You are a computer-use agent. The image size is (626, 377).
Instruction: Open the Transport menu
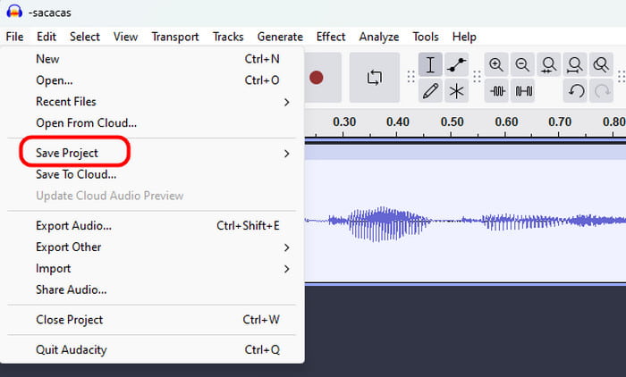175,37
